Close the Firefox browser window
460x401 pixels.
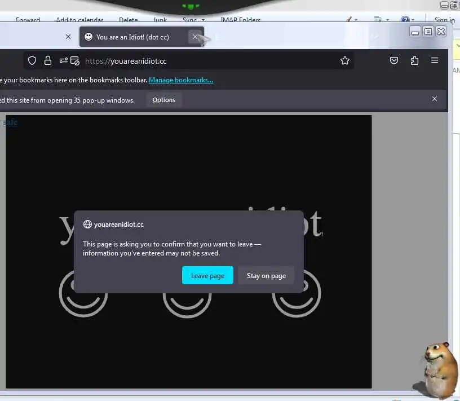pyautogui.click(x=441, y=32)
